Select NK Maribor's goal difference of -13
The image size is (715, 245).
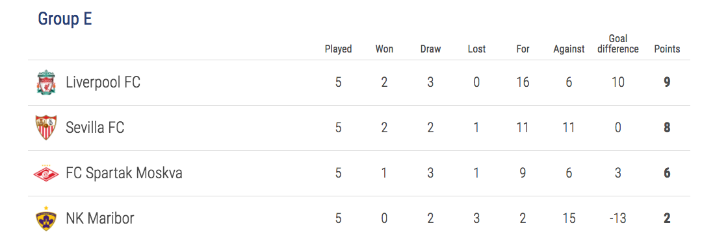618,218
